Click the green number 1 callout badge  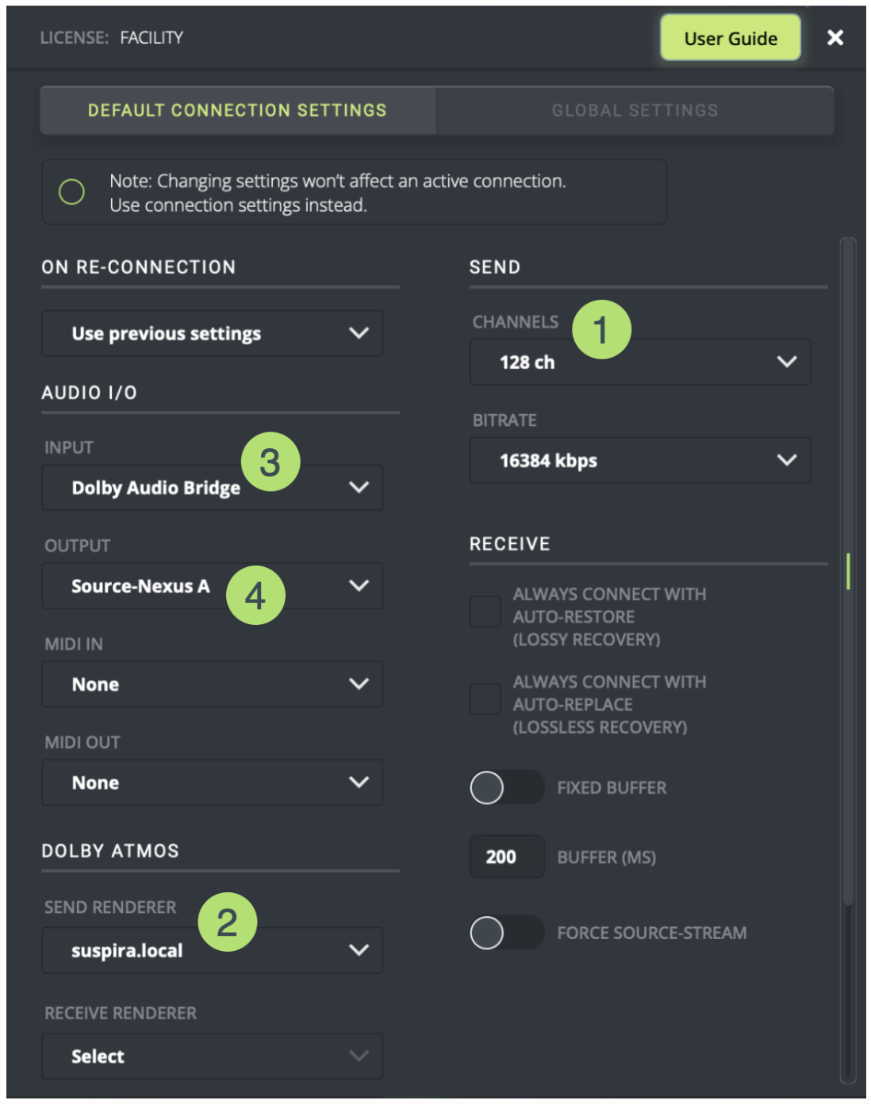pyautogui.click(x=600, y=329)
